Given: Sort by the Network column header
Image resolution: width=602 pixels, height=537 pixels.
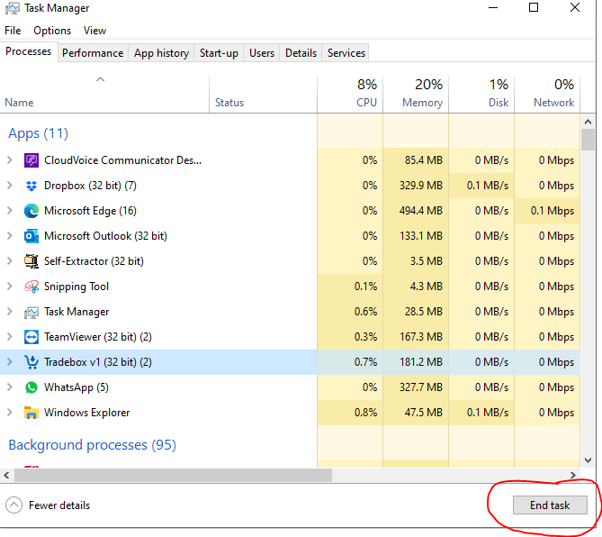Looking at the screenshot, I should tap(547, 95).
